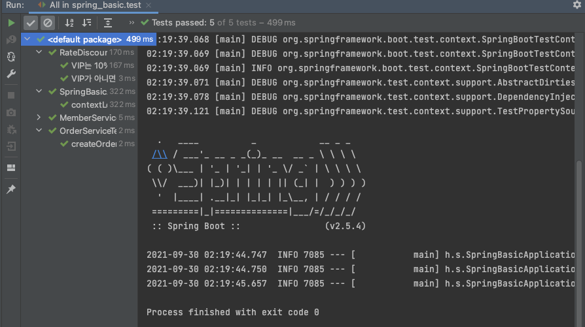Image resolution: width=585 pixels, height=327 pixels.
Task: Toggle Show Passed tests filter
Action: [x=31, y=23]
